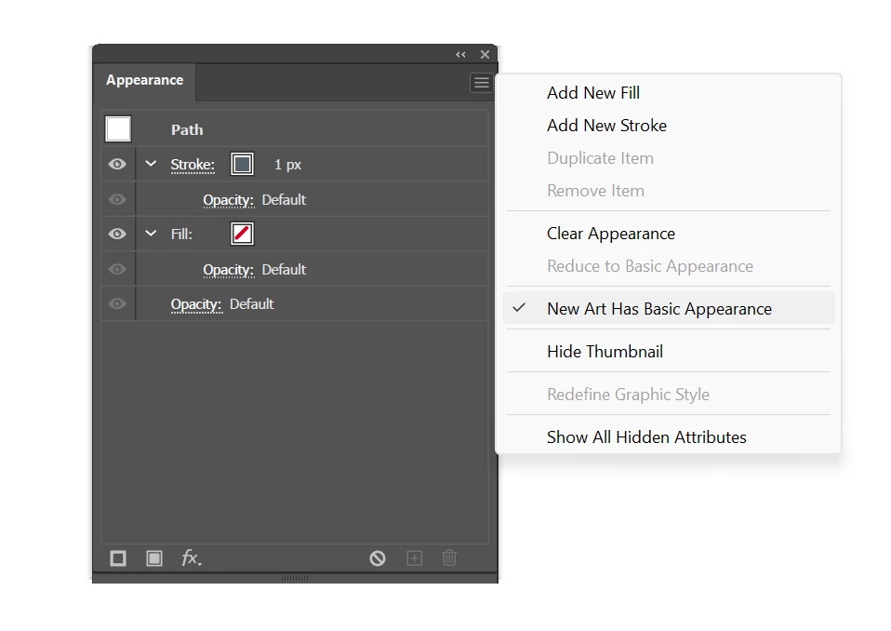
Task: Click the Opacity link under Fill
Action: click(x=229, y=270)
